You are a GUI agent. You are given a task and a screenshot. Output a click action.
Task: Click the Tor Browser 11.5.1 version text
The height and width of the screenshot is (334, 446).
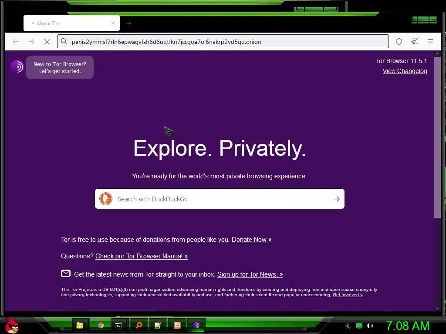pyautogui.click(x=401, y=61)
